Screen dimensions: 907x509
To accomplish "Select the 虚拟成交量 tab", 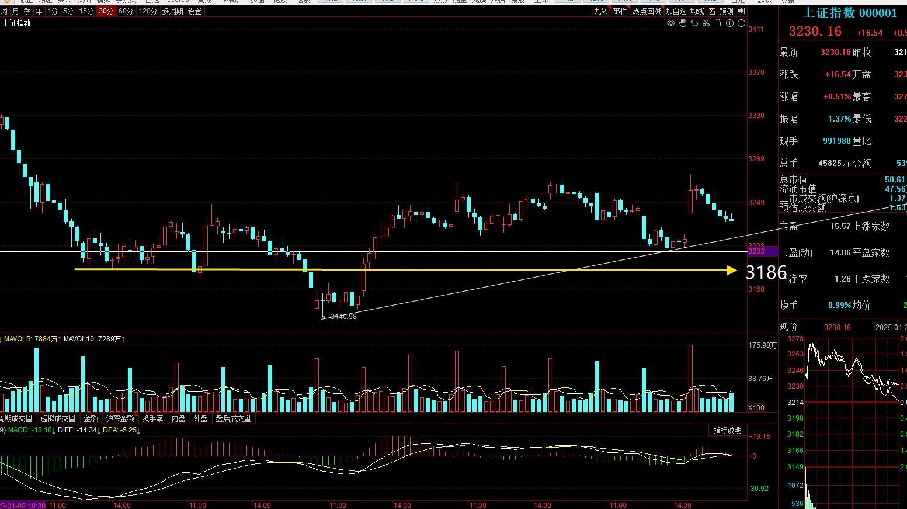I will pos(58,418).
